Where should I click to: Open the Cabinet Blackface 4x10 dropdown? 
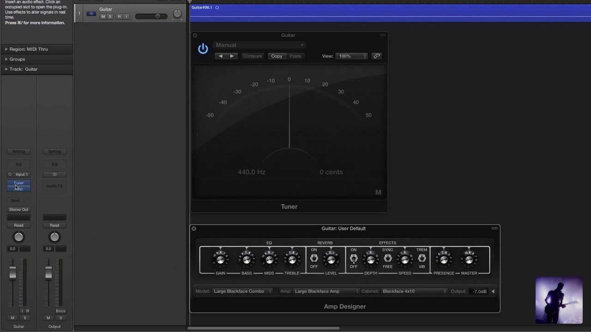tap(415, 291)
